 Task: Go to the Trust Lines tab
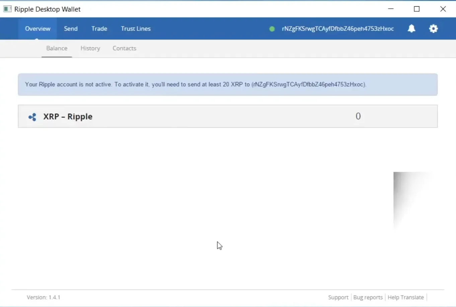click(x=136, y=29)
